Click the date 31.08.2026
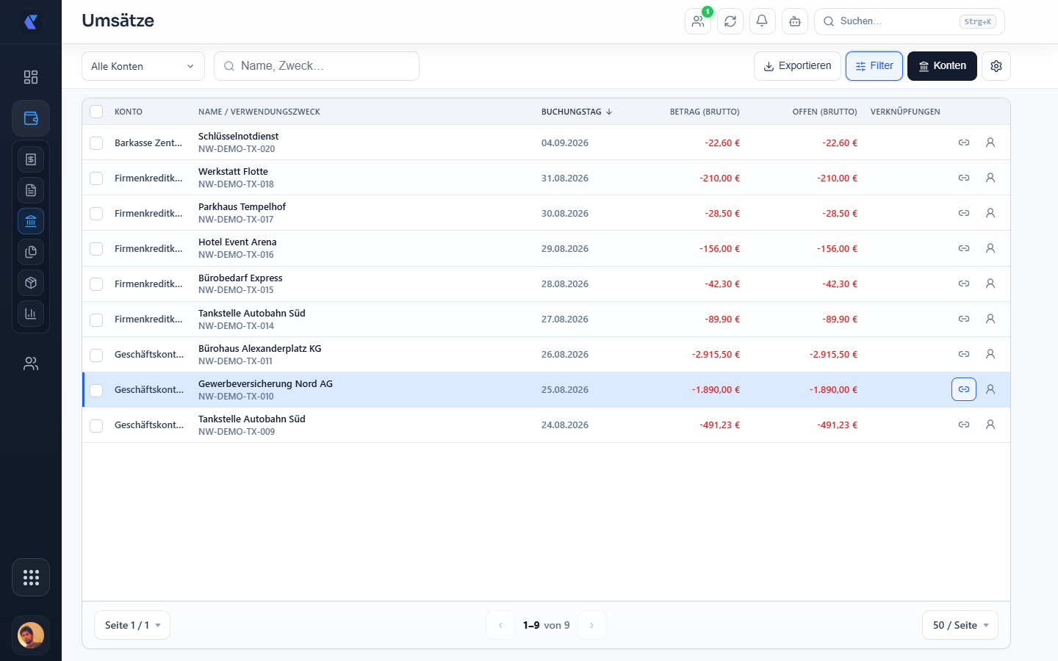 tap(565, 178)
